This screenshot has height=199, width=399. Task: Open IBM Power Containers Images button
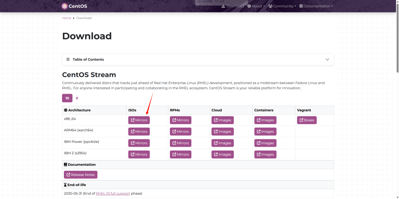(265, 143)
